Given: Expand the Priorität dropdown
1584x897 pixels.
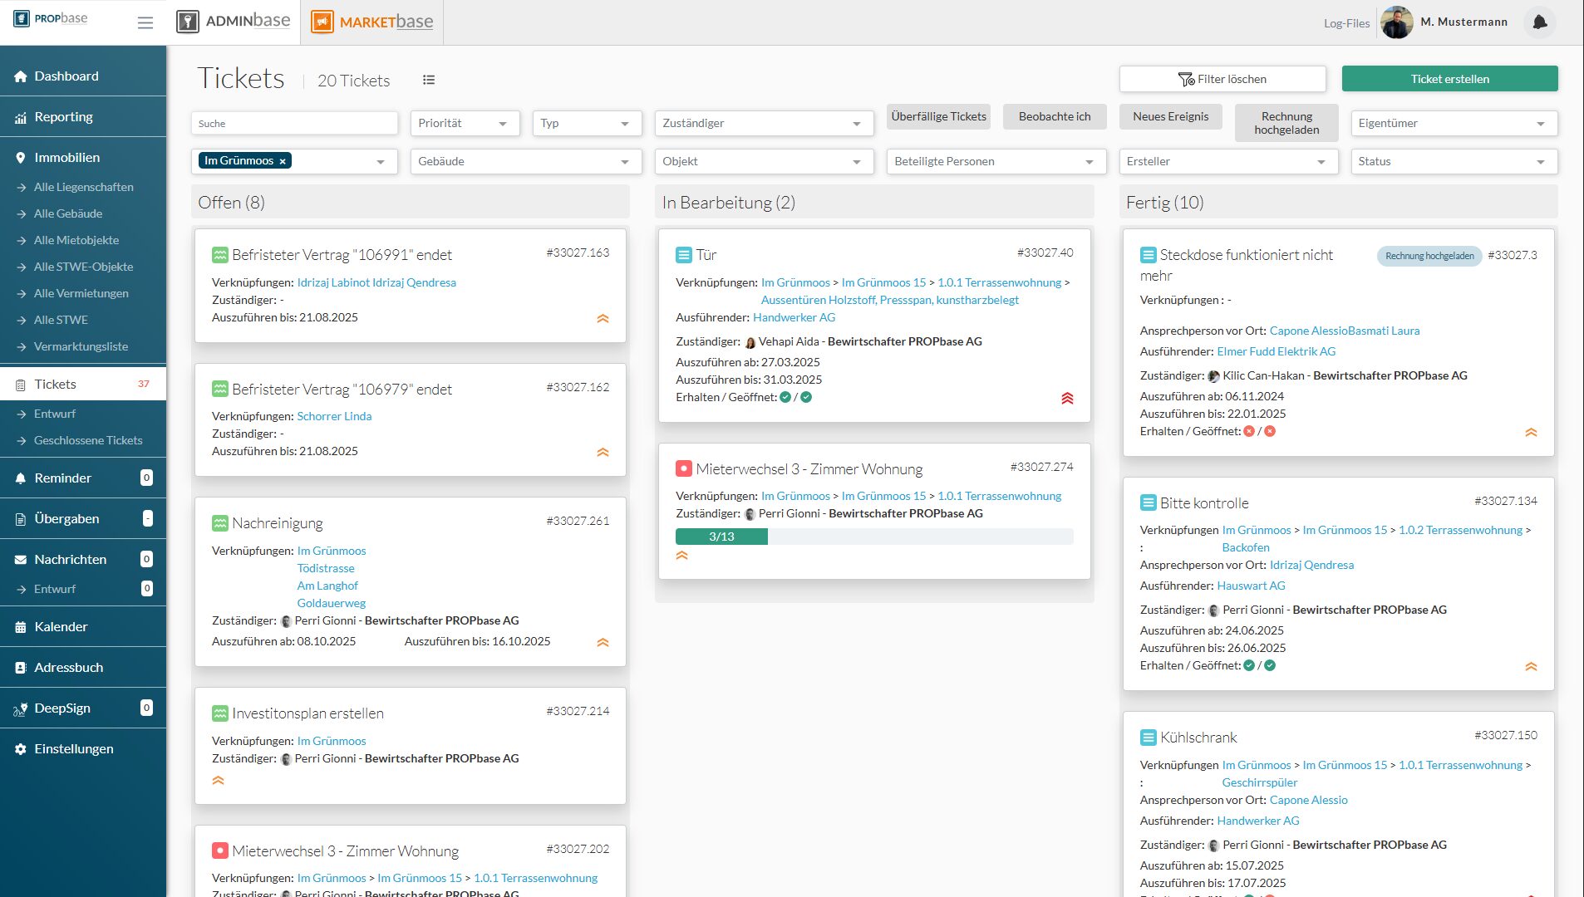Looking at the screenshot, I should click(x=465, y=123).
